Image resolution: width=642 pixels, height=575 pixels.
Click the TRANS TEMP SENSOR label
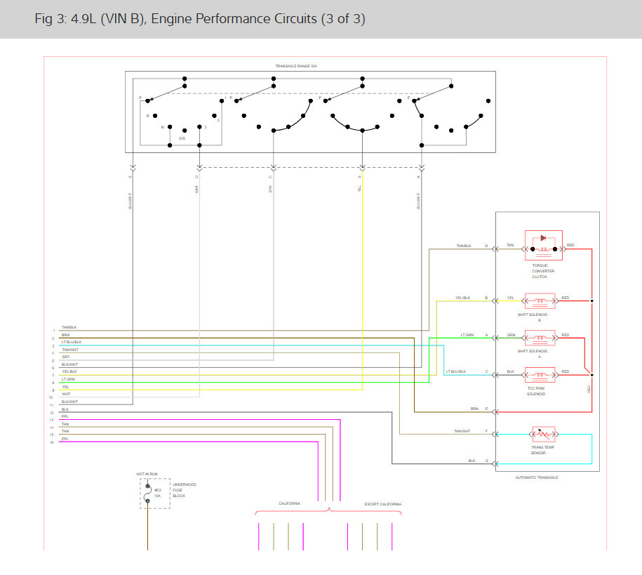[542, 450]
